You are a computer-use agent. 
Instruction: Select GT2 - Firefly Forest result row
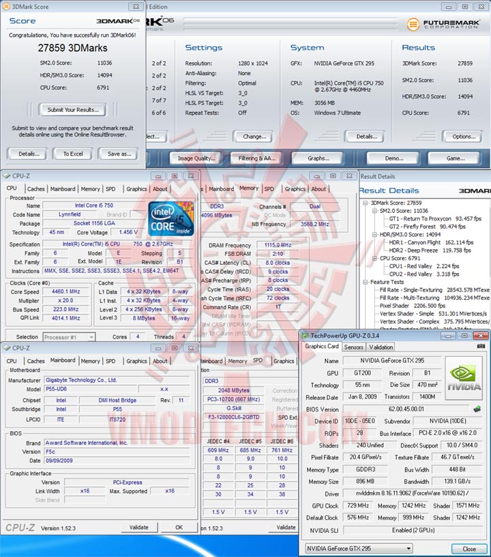(x=427, y=227)
